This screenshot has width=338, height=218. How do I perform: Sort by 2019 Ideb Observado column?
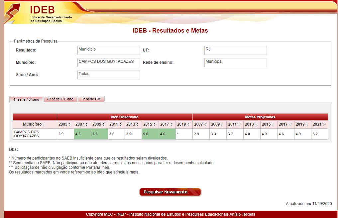tap(184, 124)
